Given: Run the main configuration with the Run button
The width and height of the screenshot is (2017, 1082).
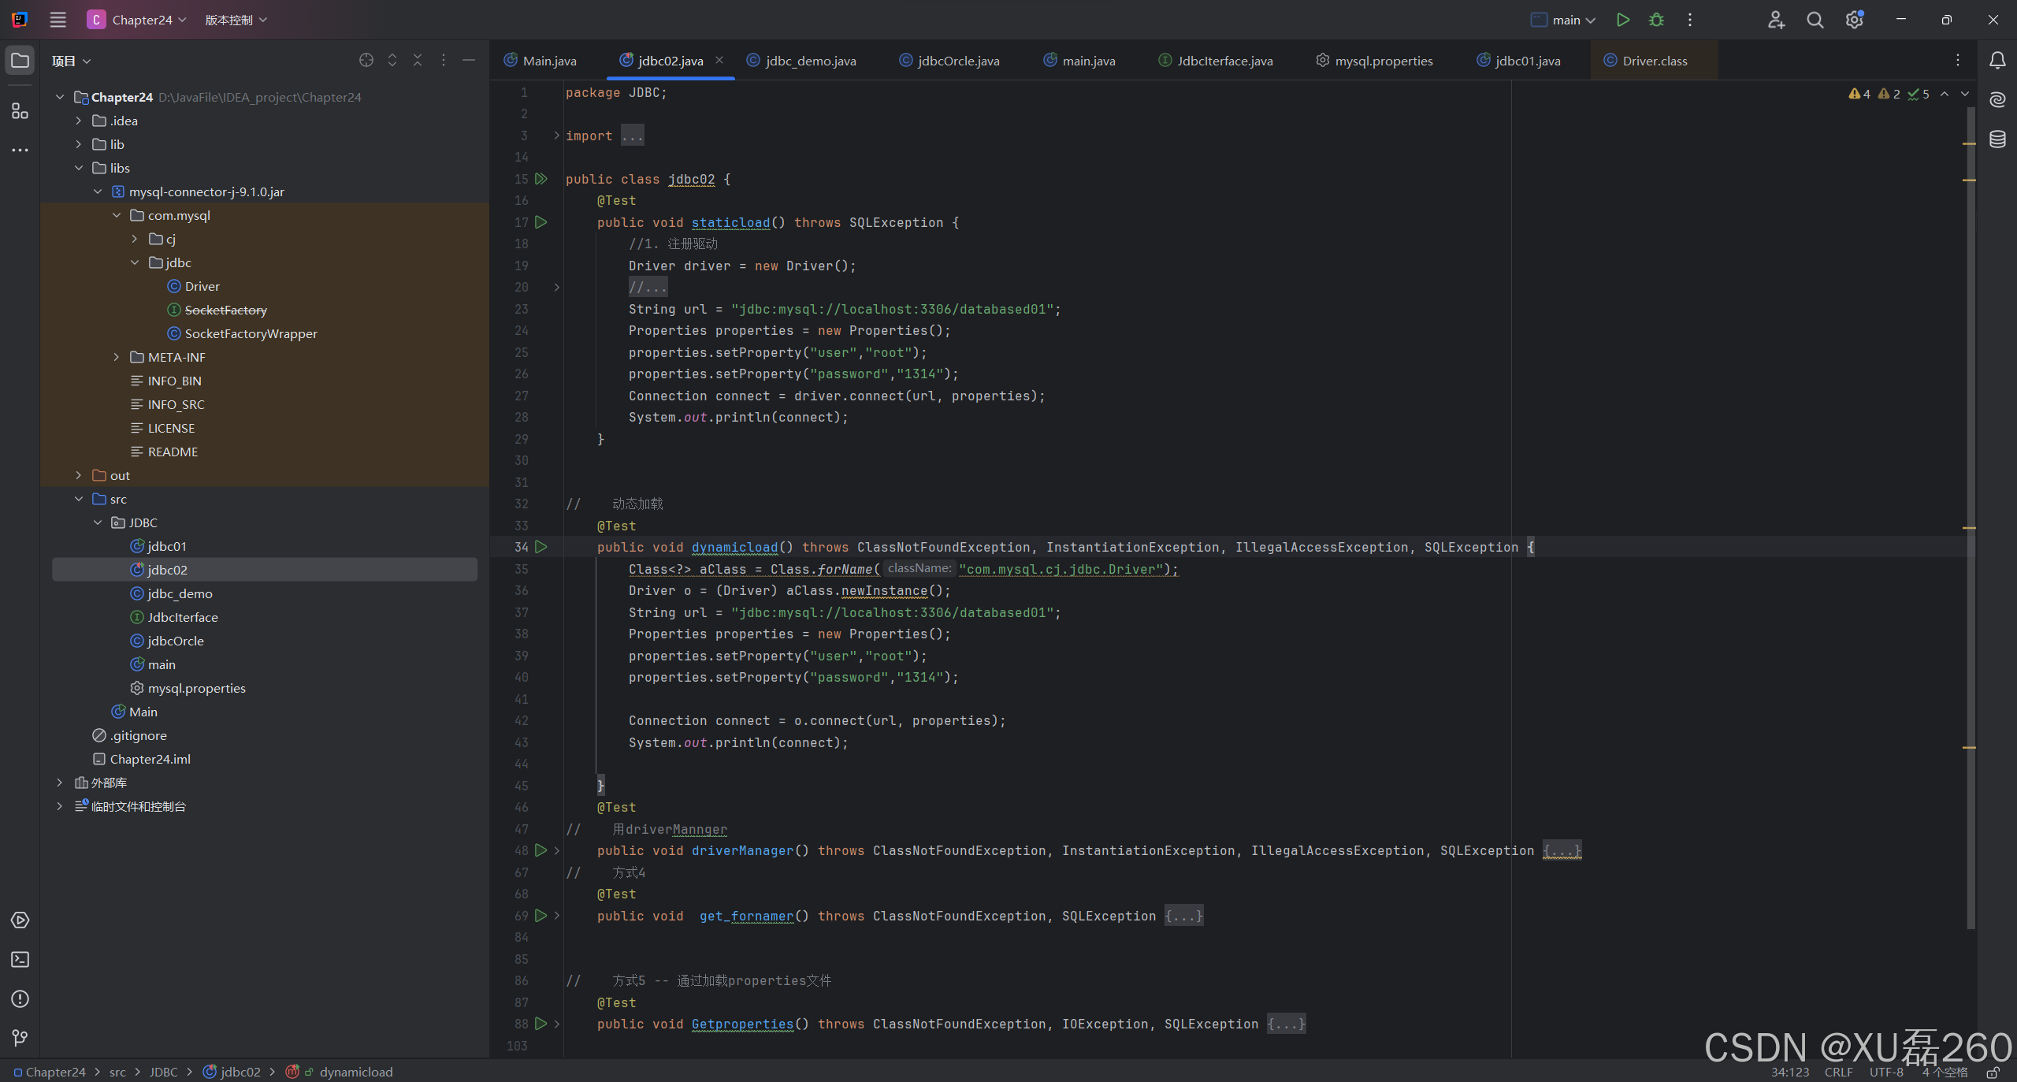Looking at the screenshot, I should [1622, 20].
